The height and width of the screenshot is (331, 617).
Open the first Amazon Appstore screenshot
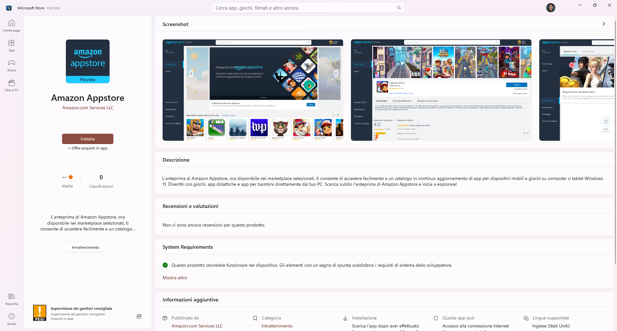pyautogui.click(x=253, y=90)
